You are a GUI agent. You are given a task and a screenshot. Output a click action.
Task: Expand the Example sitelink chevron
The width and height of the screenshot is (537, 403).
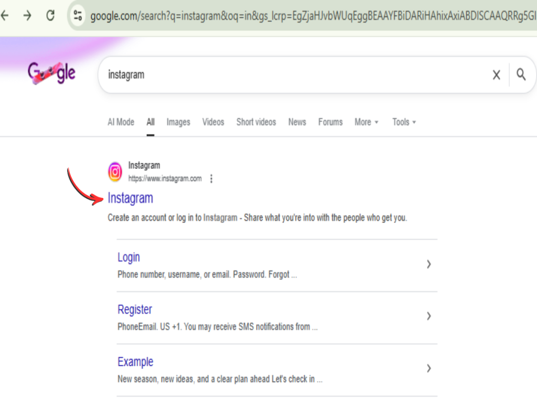[x=428, y=368]
